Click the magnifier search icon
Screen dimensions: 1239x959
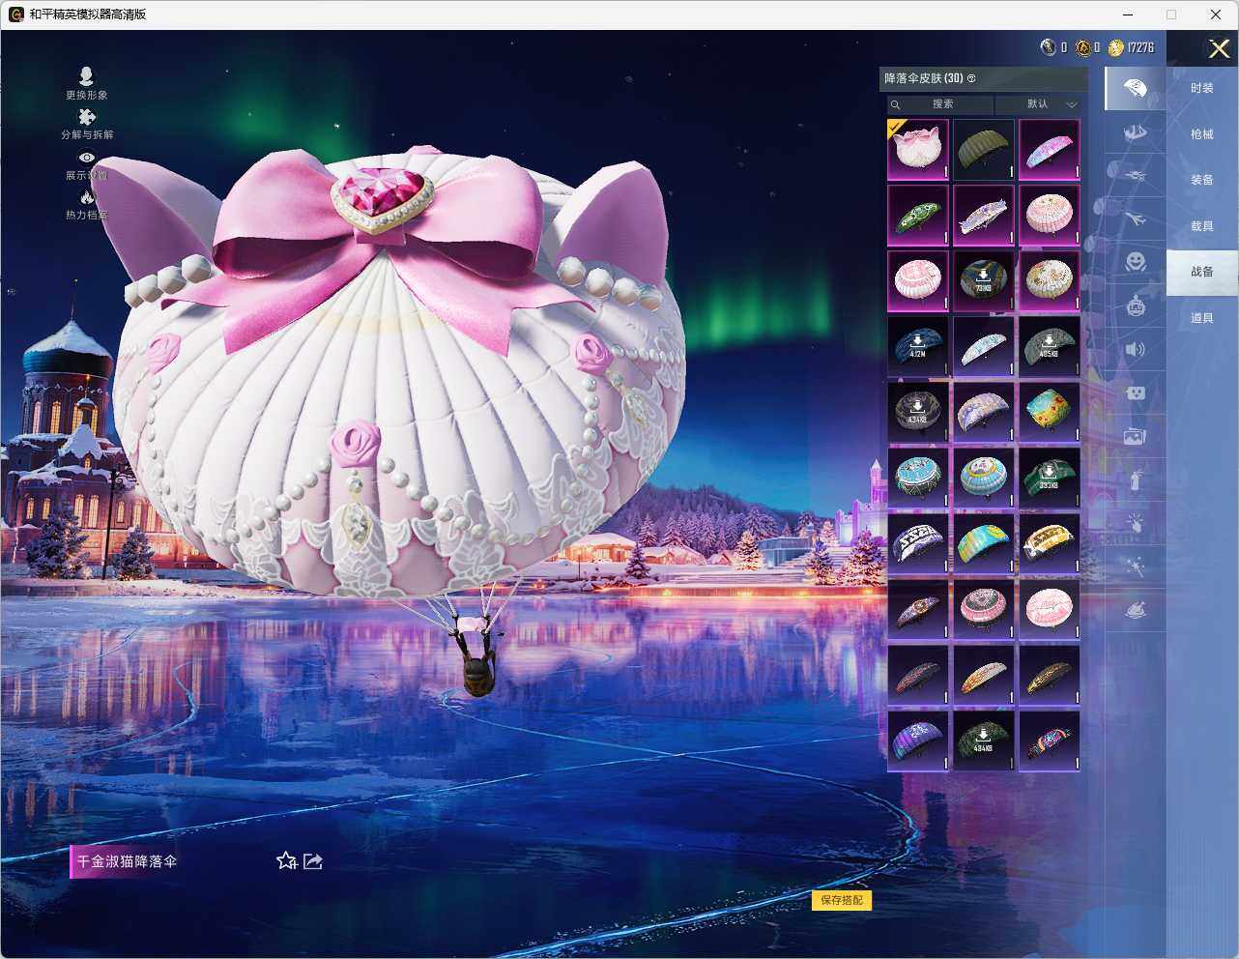click(896, 104)
